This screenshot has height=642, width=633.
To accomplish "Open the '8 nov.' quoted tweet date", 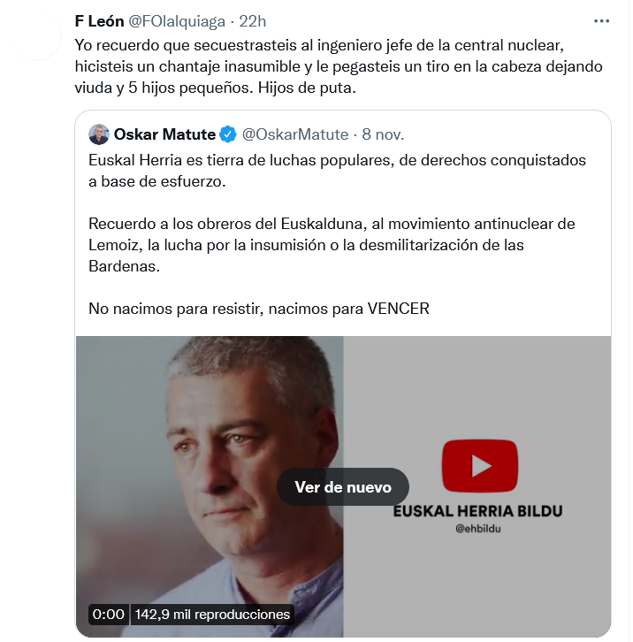I will (x=383, y=134).
